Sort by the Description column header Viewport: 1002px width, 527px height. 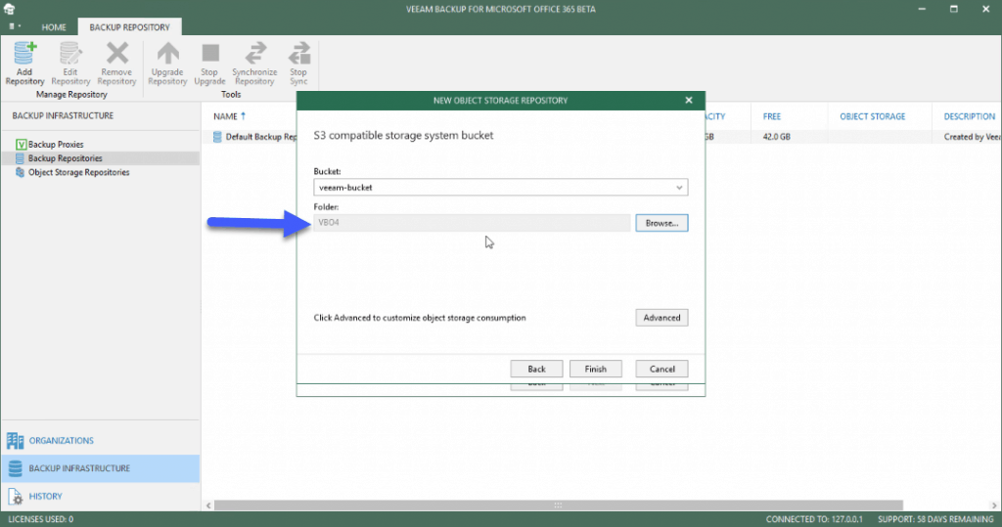click(x=970, y=116)
